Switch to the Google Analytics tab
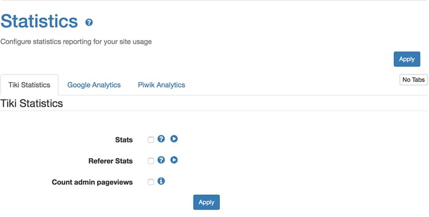The height and width of the screenshot is (217, 429). tap(94, 85)
